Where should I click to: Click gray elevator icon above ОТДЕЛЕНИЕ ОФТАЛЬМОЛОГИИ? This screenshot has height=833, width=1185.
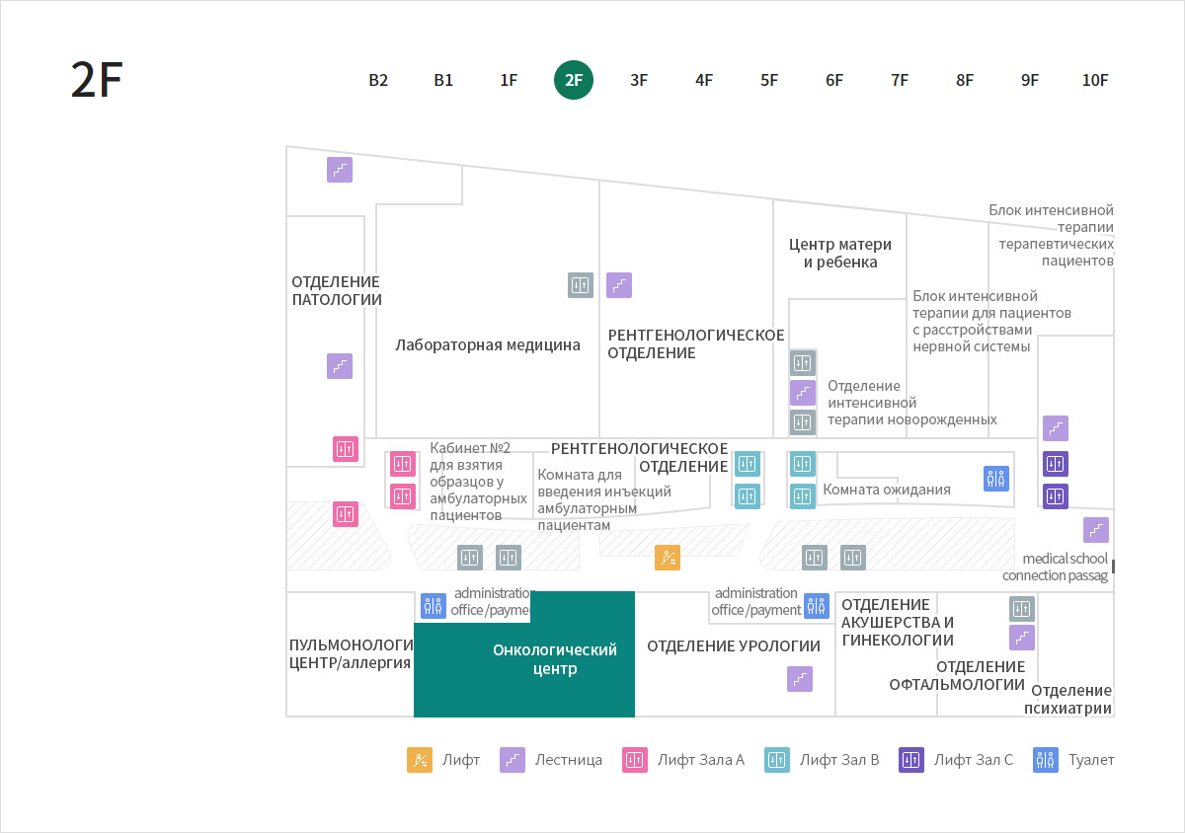(x=1022, y=609)
